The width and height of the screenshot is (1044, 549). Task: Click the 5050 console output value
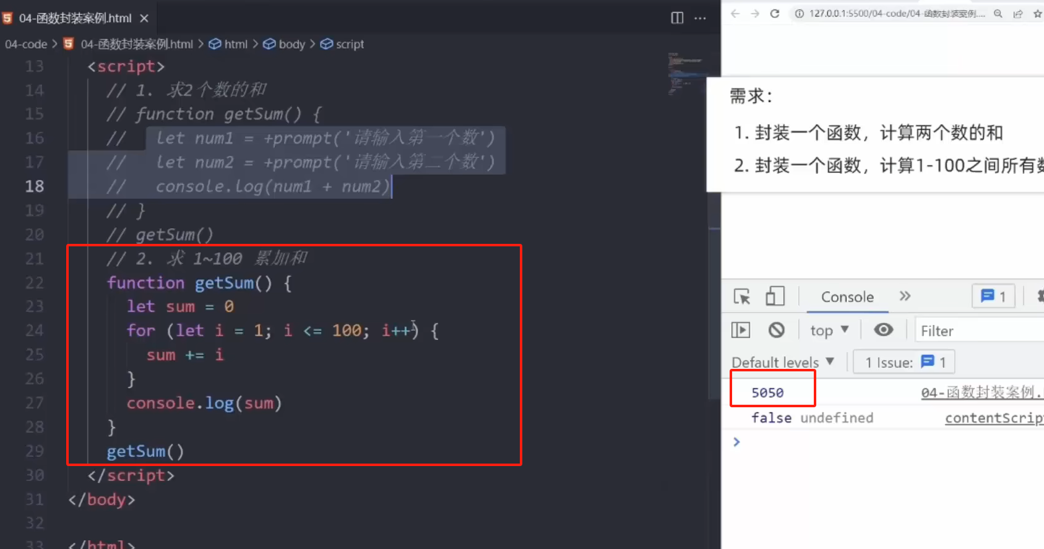[767, 392]
